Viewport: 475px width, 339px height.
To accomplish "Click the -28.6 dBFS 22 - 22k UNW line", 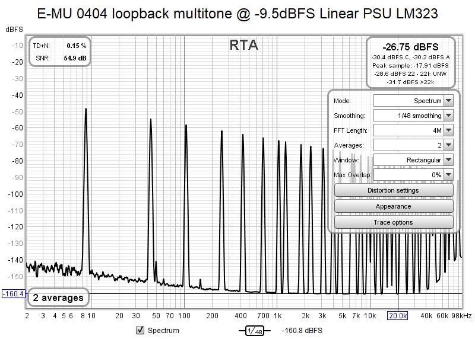I will point(410,74).
